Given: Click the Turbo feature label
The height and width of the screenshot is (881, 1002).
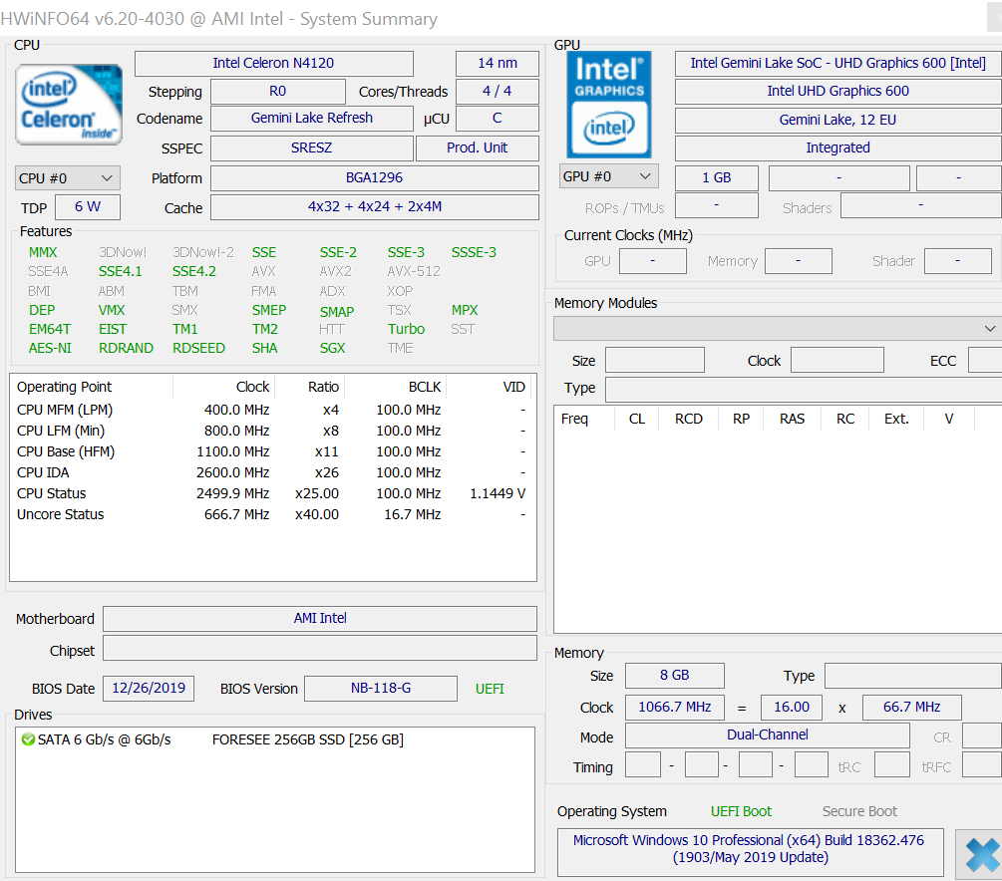Looking at the screenshot, I should point(406,329).
